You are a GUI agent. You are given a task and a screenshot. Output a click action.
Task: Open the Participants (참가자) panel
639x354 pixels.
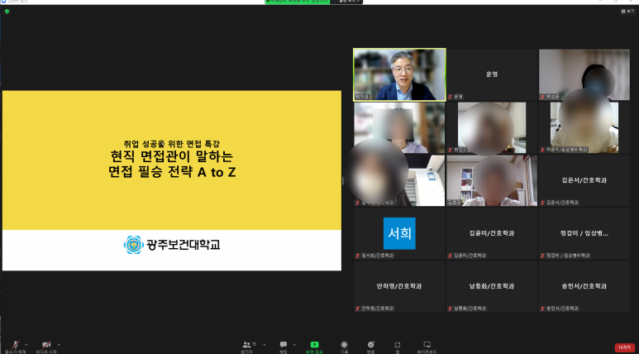pyautogui.click(x=247, y=345)
